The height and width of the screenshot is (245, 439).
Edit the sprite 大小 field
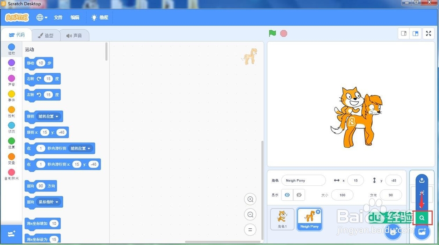tap(342, 195)
